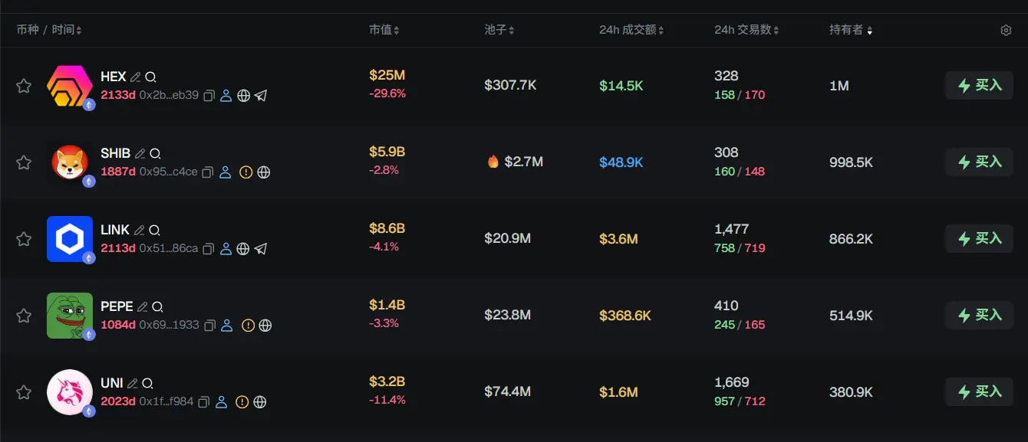Viewport: 1028px width, 442px height.
Task: Star HEX as a favorite
Action: coord(24,86)
